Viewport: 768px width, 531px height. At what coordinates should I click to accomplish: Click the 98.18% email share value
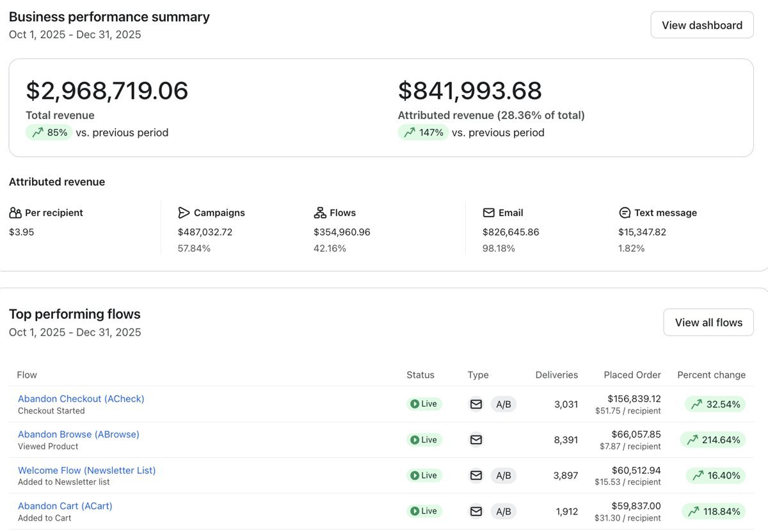(499, 249)
